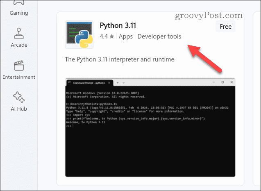Click the Python 3.11 interpreter description text
Viewport: 261px width, 191px height.
pyautogui.click(x=120, y=59)
